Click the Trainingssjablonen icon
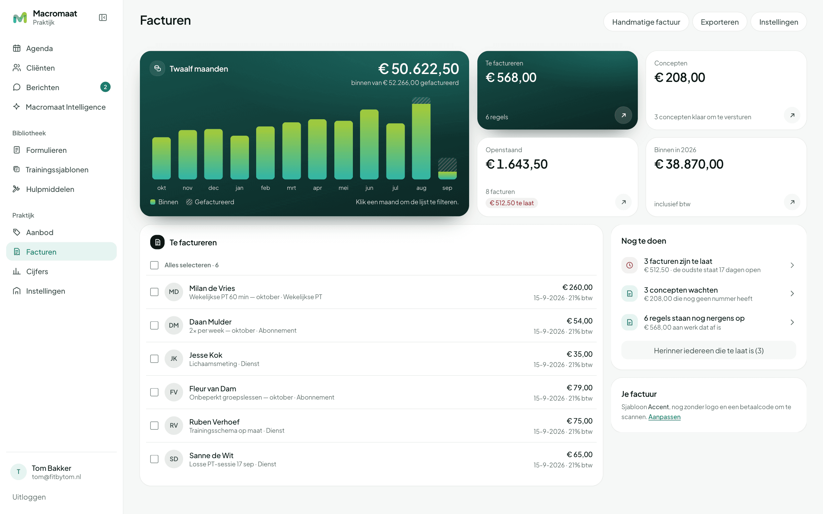823x514 pixels. pyautogui.click(x=16, y=169)
